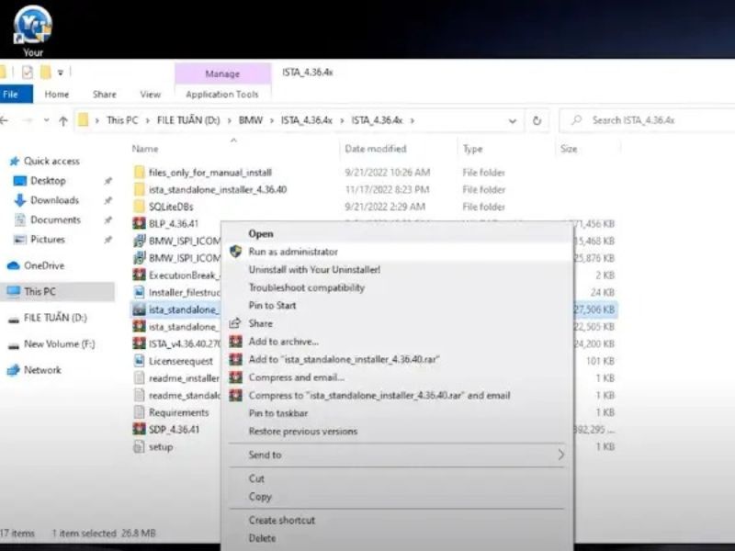The image size is (735, 551).
Task: Click the Properties checkmark icon in the title bar
Action: (x=28, y=72)
